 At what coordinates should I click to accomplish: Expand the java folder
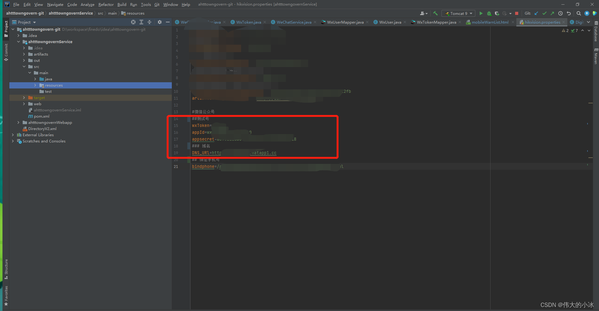coord(35,79)
